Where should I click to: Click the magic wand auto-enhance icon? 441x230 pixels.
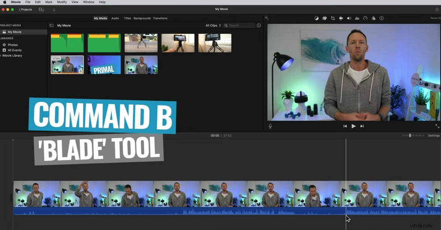[267, 18]
